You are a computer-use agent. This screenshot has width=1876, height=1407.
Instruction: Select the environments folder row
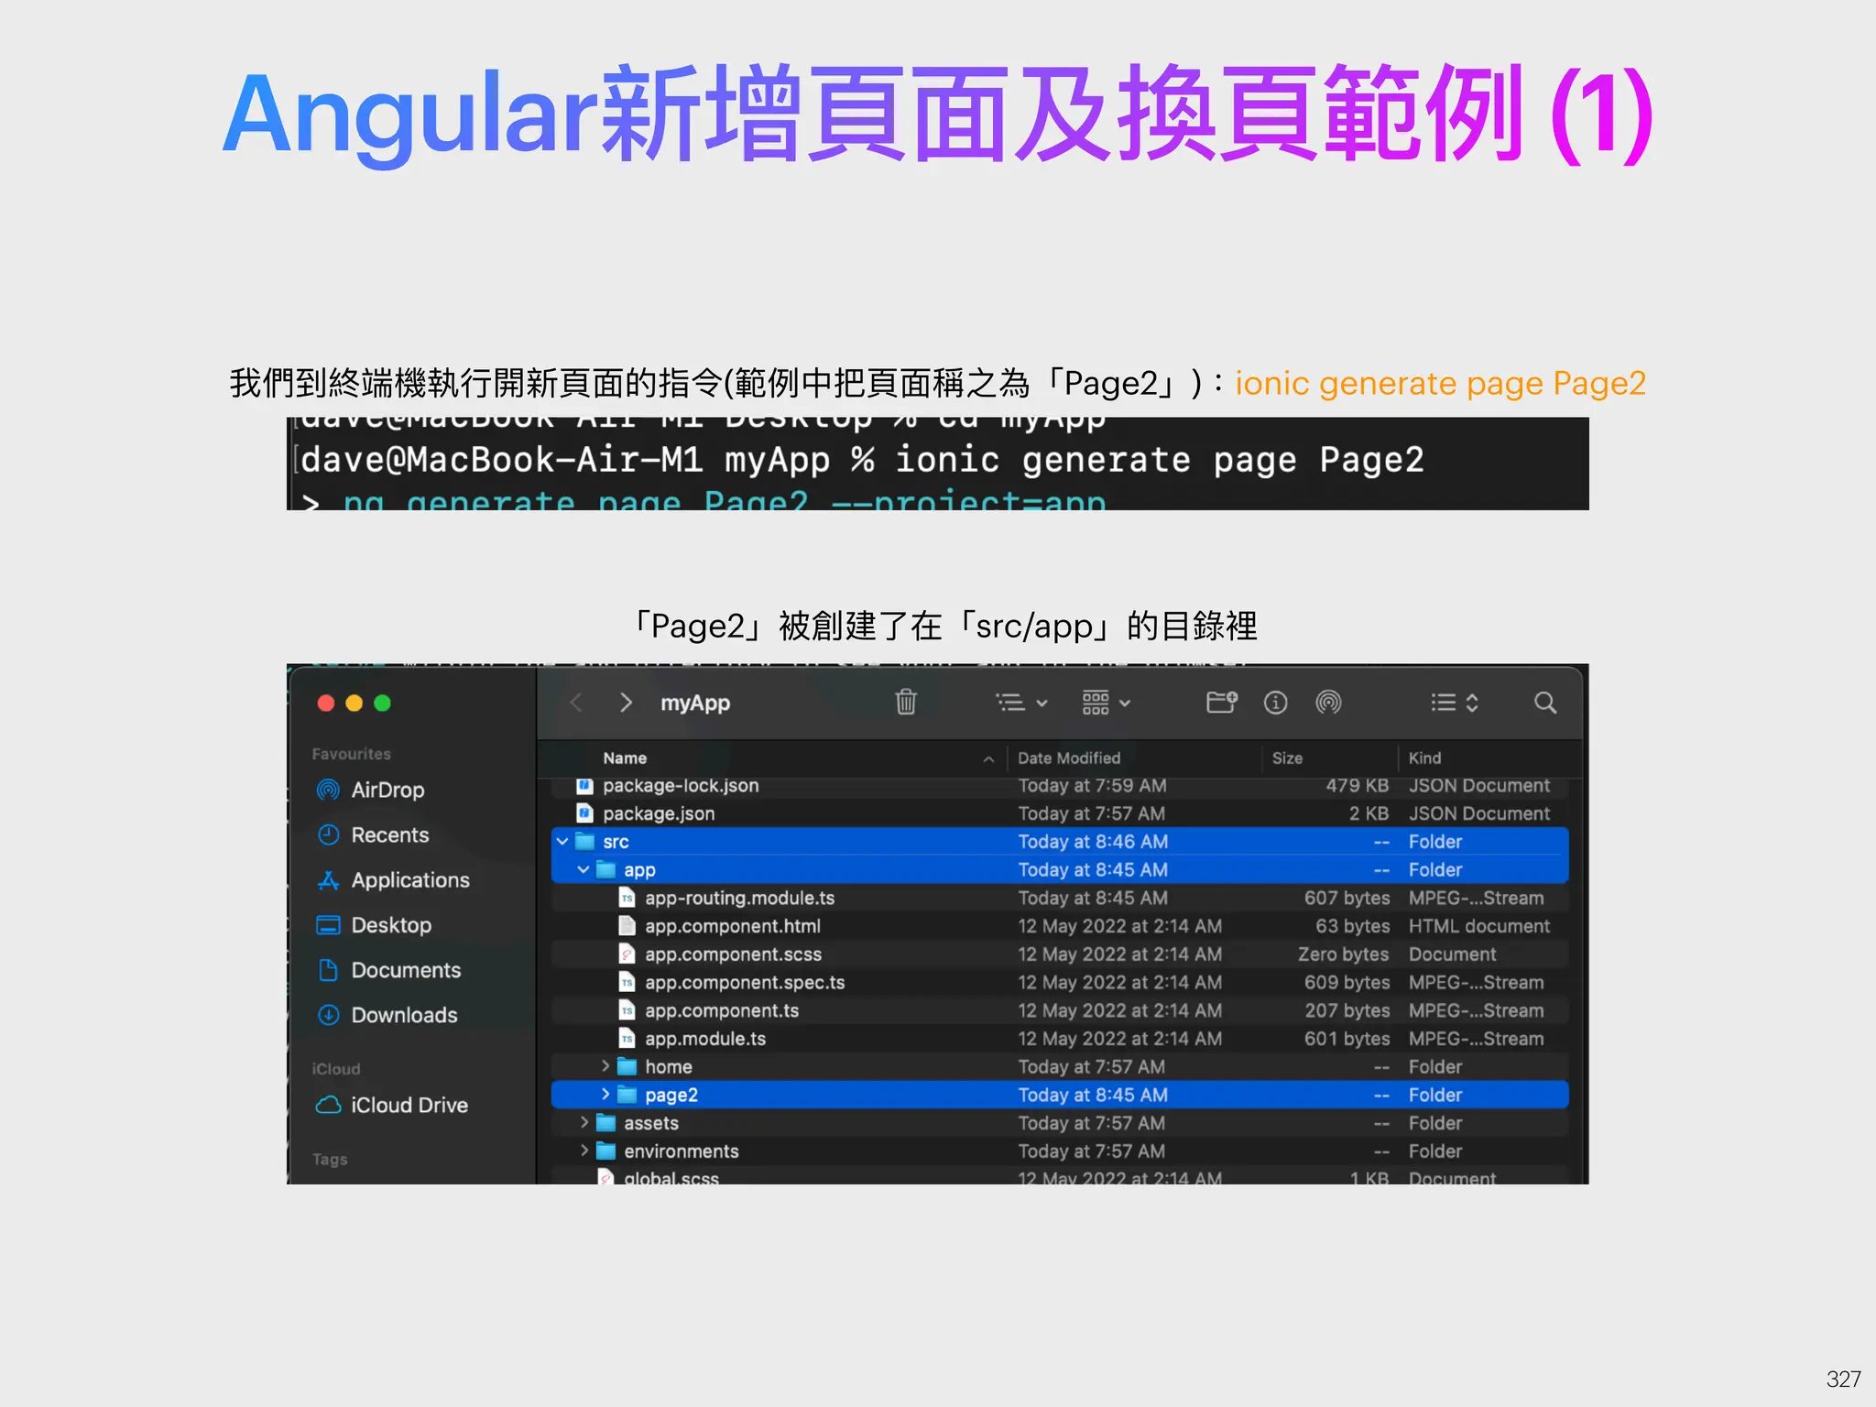pos(1060,1151)
